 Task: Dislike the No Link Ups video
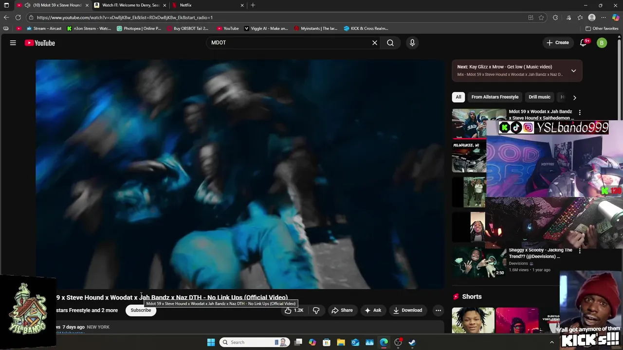pos(316,310)
